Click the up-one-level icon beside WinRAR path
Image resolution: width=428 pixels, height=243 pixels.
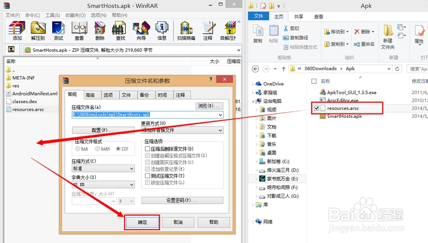click(11, 49)
